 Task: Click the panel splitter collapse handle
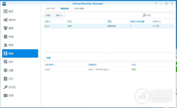pyautogui.click(x=109, y=54)
